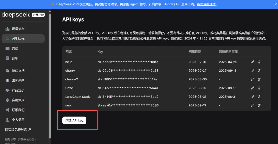Close the DeepSeek-V3.1 announcement banner
The height and width of the screenshot is (144, 278).
[x=275, y=4]
